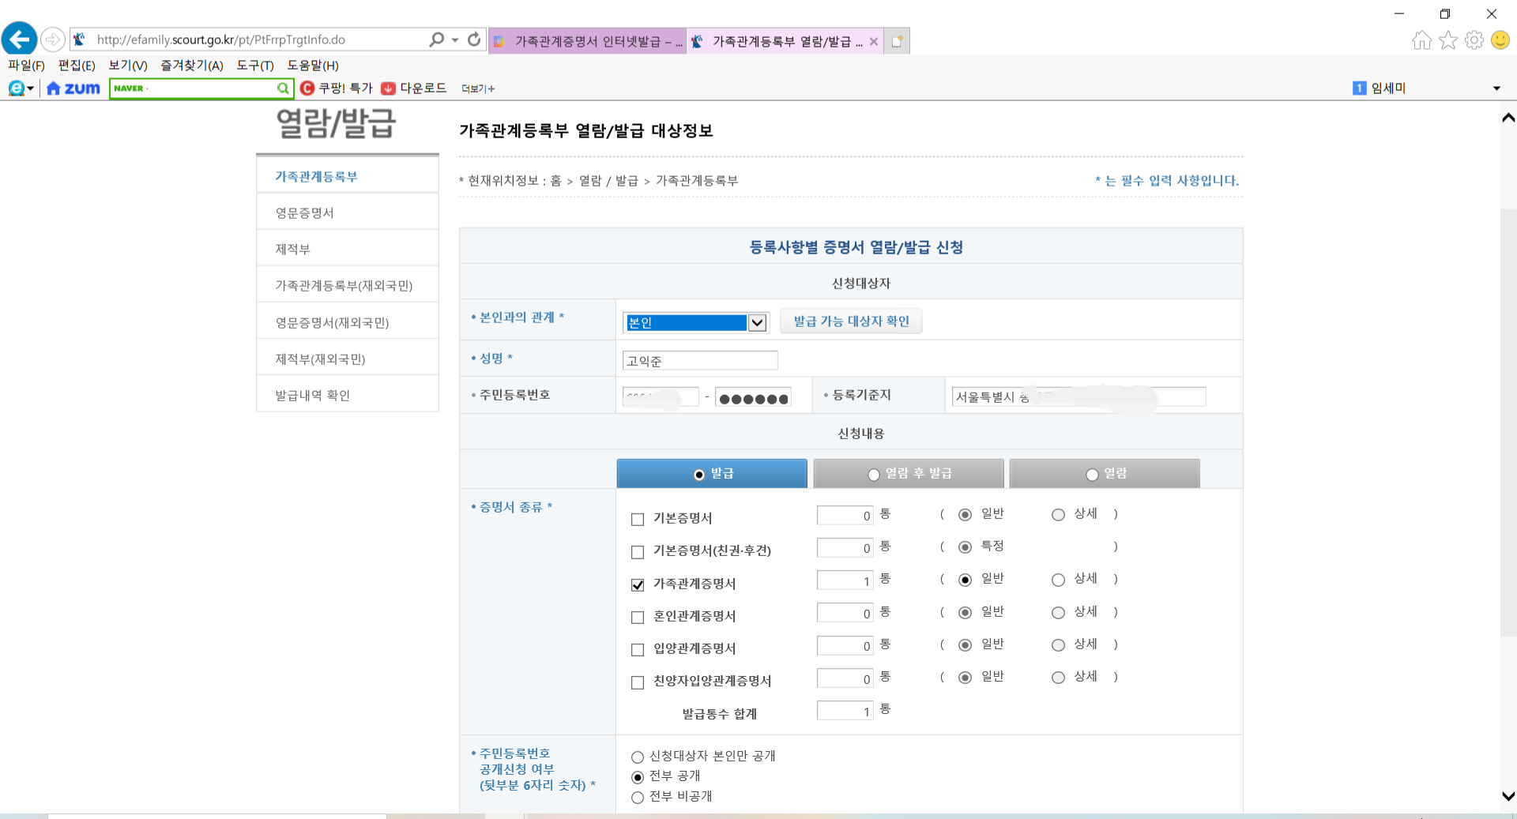Switch to 가족관계증명서 인터넷발급 tab
The height and width of the screenshot is (819, 1517).
coord(587,41)
